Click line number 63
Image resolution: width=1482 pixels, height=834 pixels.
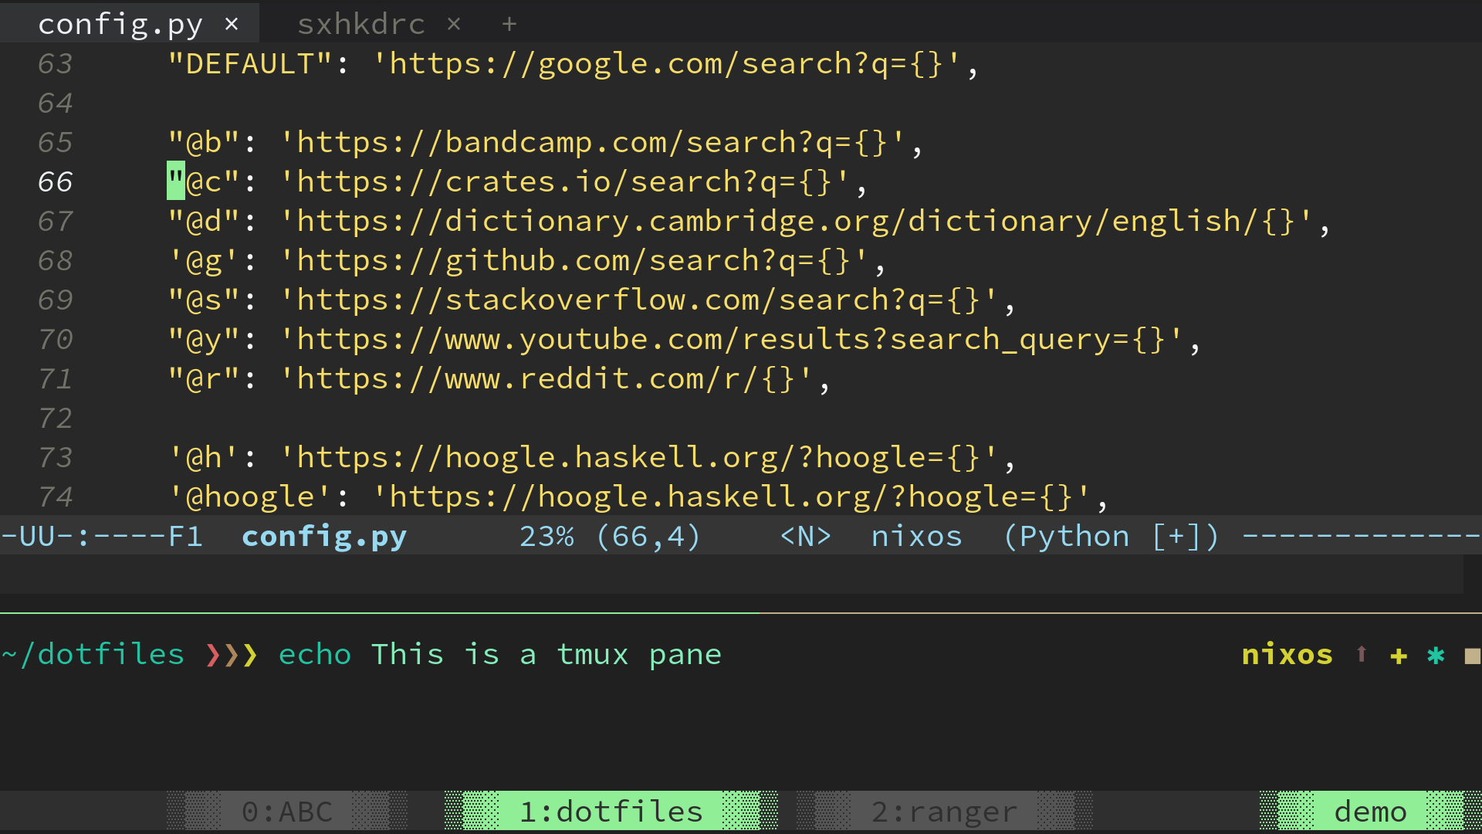point(56,63)
